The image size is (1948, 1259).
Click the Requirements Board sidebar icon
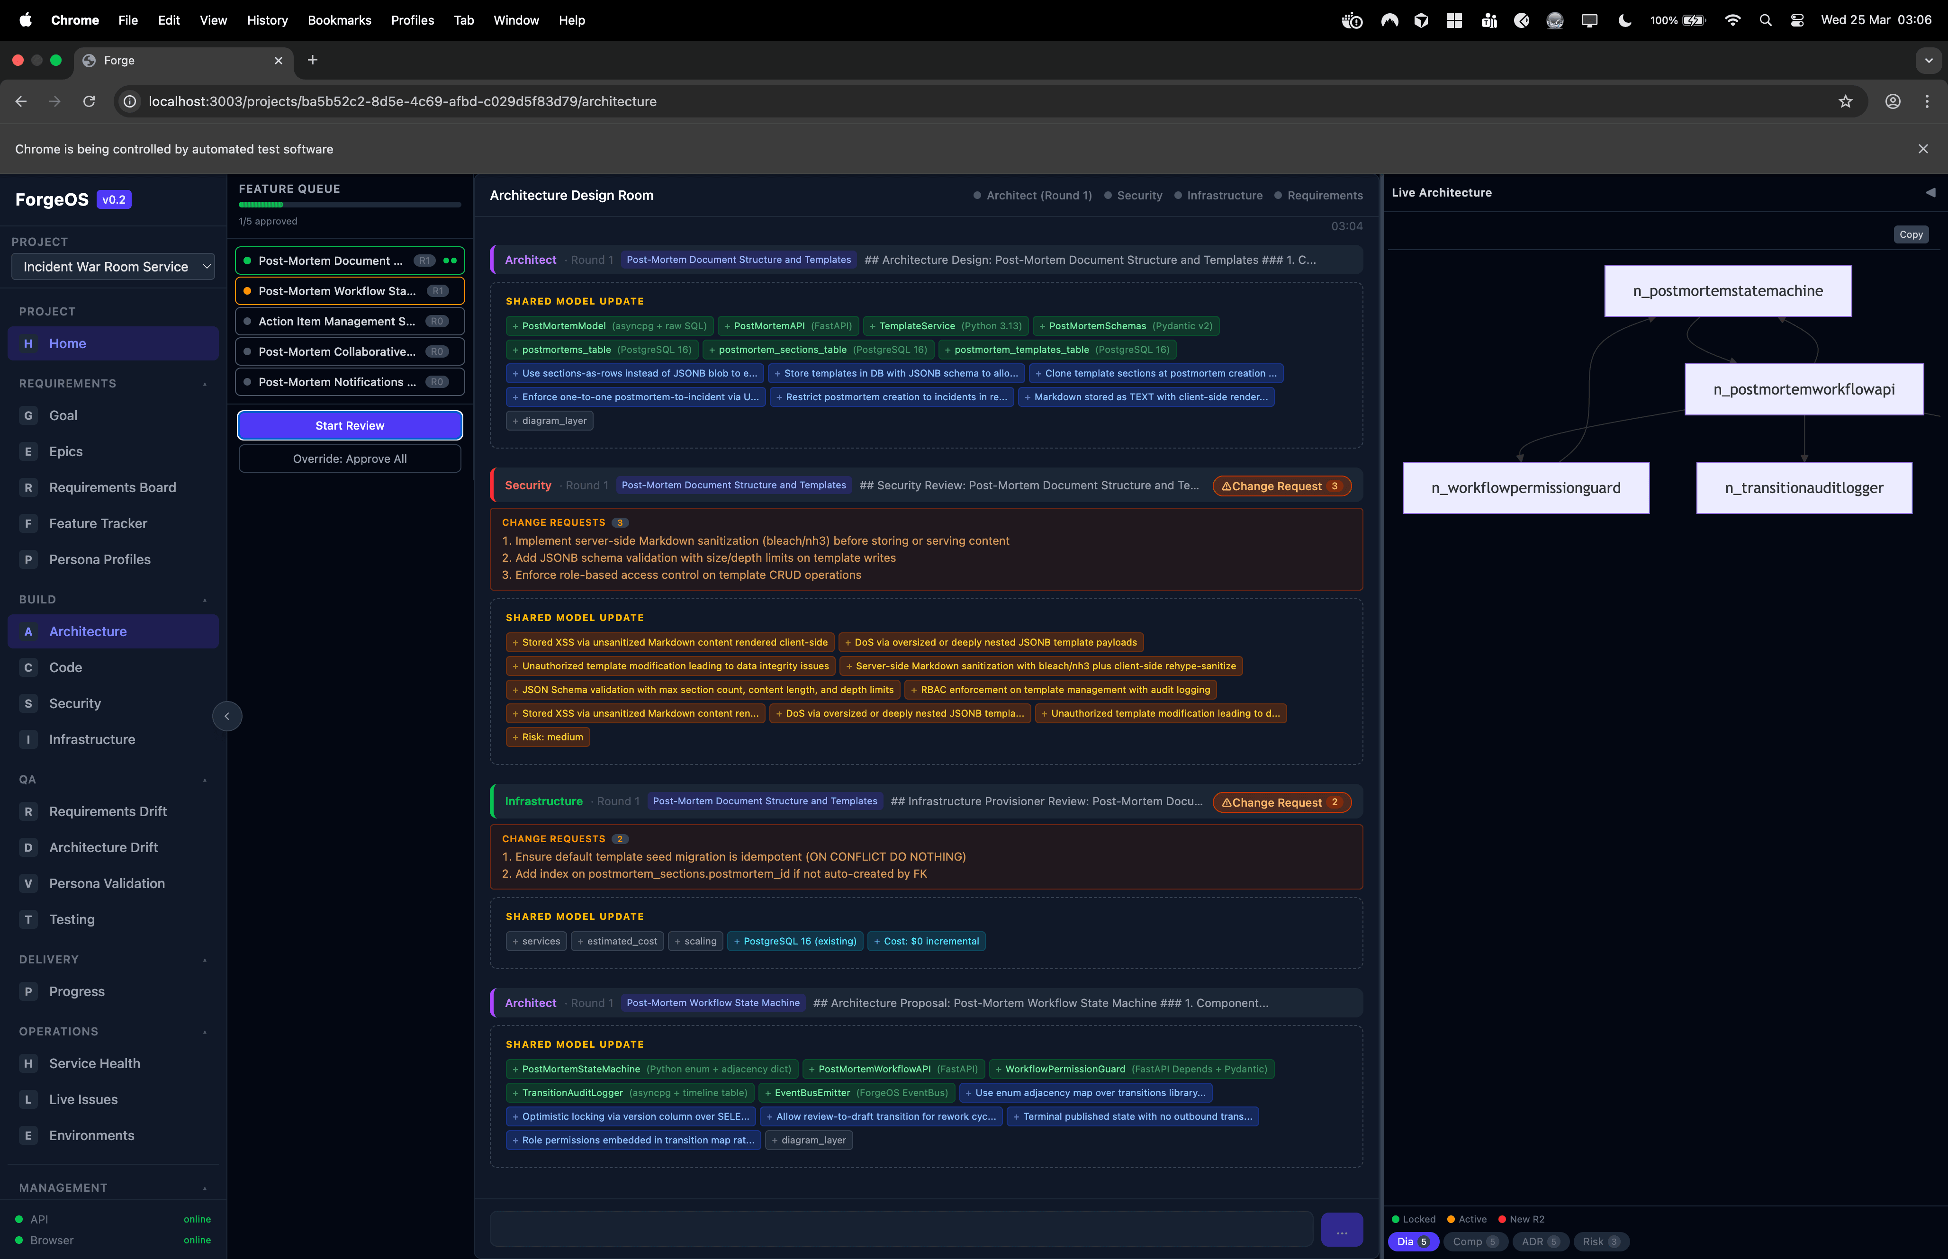(x=28, y=487)
